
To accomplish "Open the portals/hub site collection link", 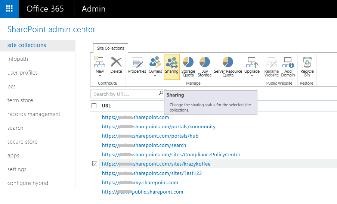I will pyautogui.click(x=150, y=136).
